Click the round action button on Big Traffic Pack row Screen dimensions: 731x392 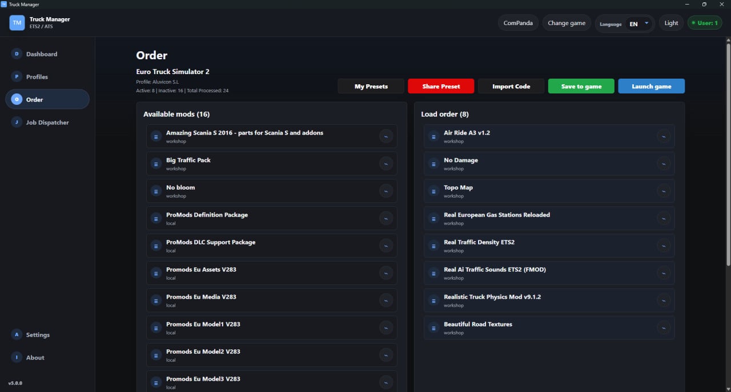pyautogui.click(x=386, y=164)
